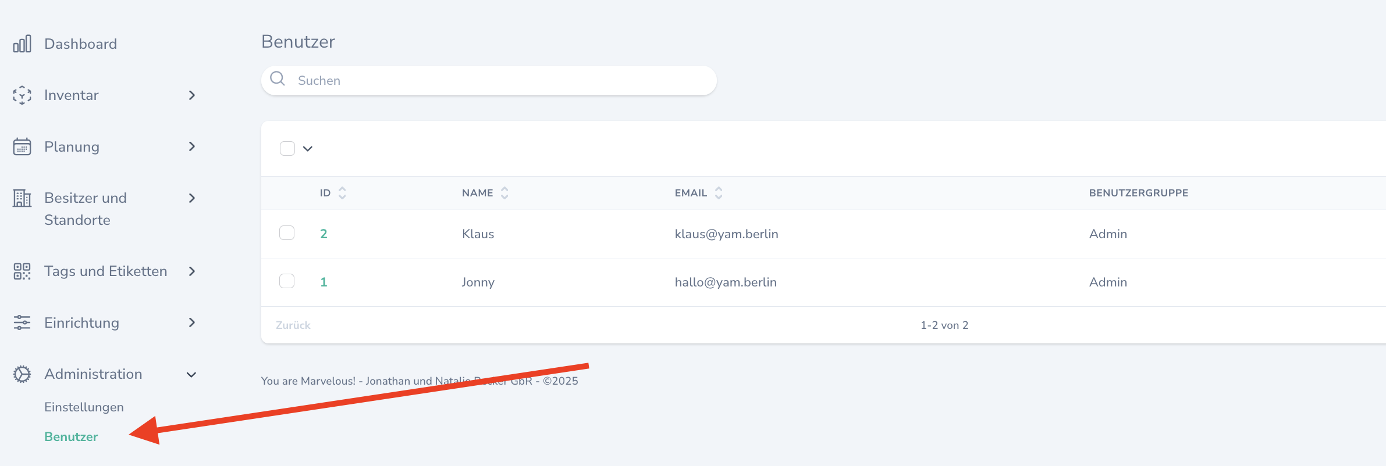Select Benutzer in the sidebar
The width and height of the screenshot is (1386, 466).
tap(71, 437)
